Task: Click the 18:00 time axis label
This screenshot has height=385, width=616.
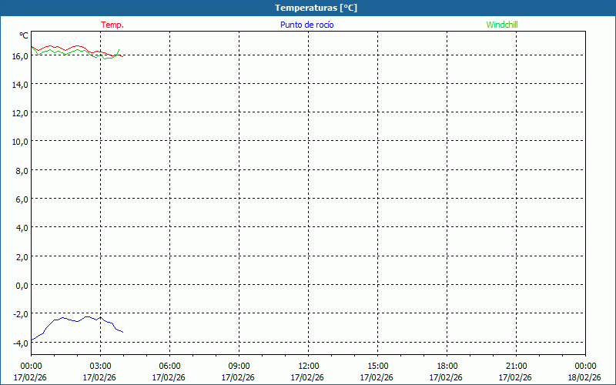Action: click(447, 367)
